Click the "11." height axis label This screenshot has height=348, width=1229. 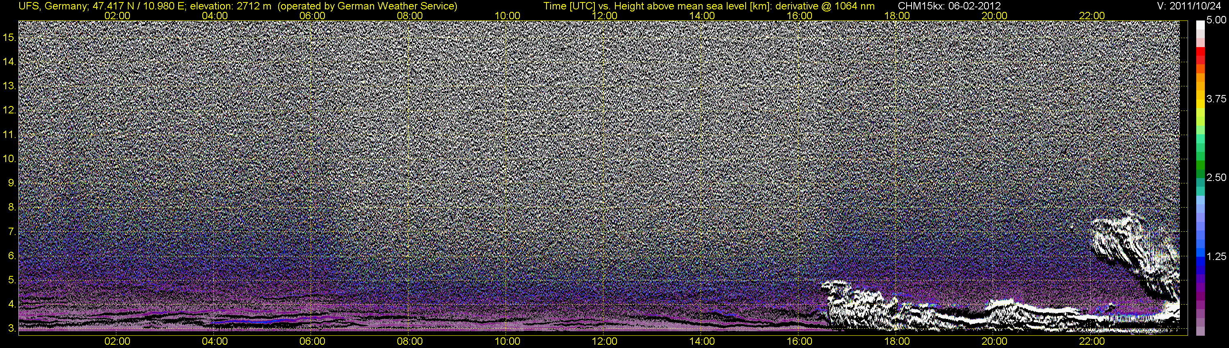tap(9, 135)
